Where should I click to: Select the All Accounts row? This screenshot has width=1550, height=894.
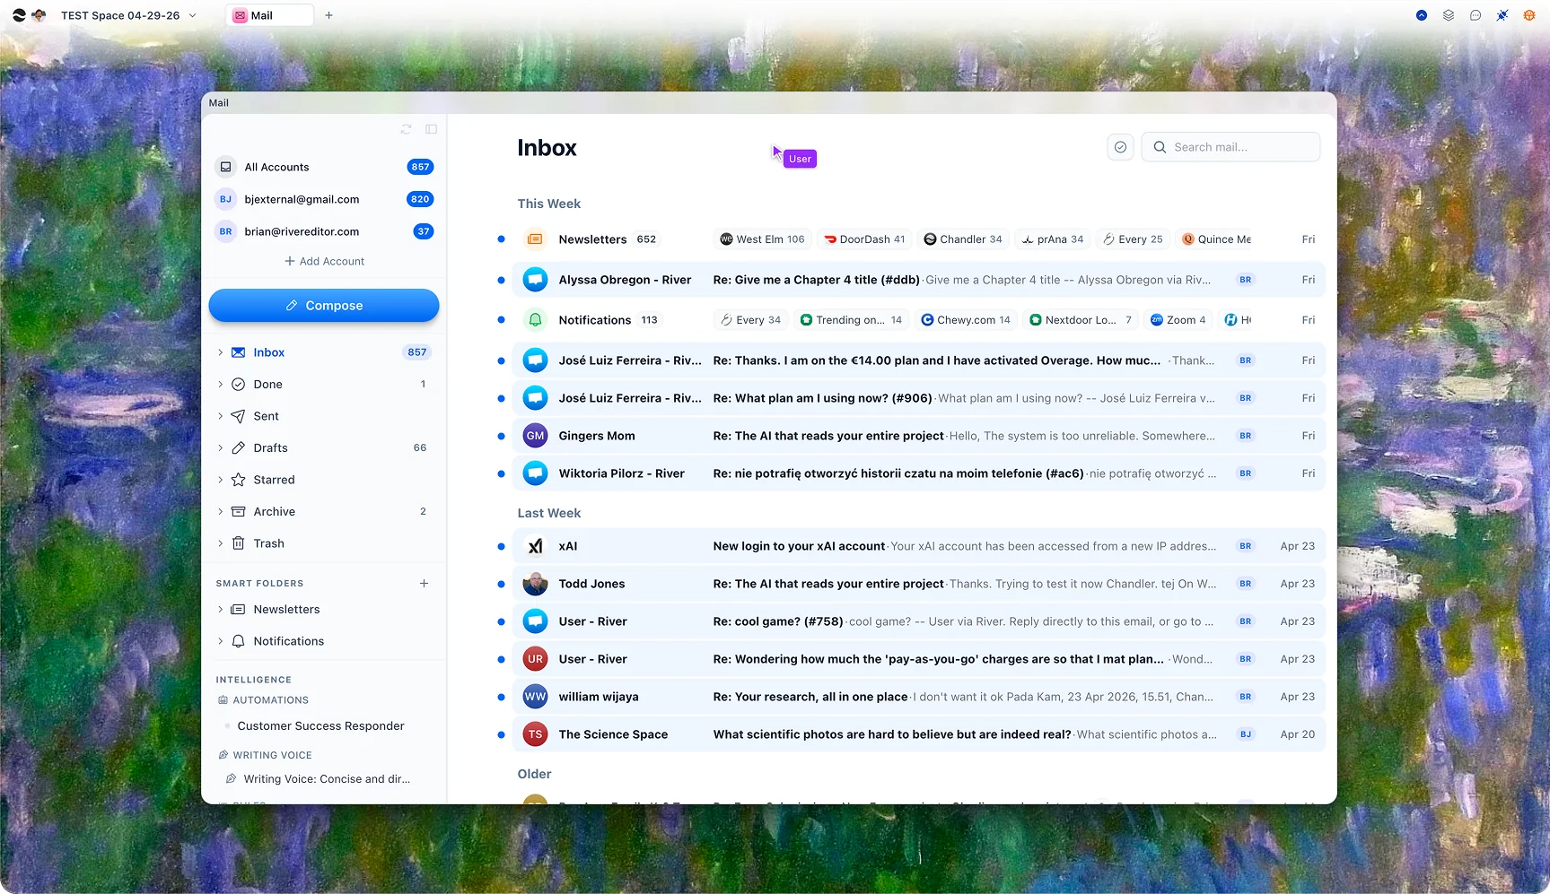click(x=324, y=167)
